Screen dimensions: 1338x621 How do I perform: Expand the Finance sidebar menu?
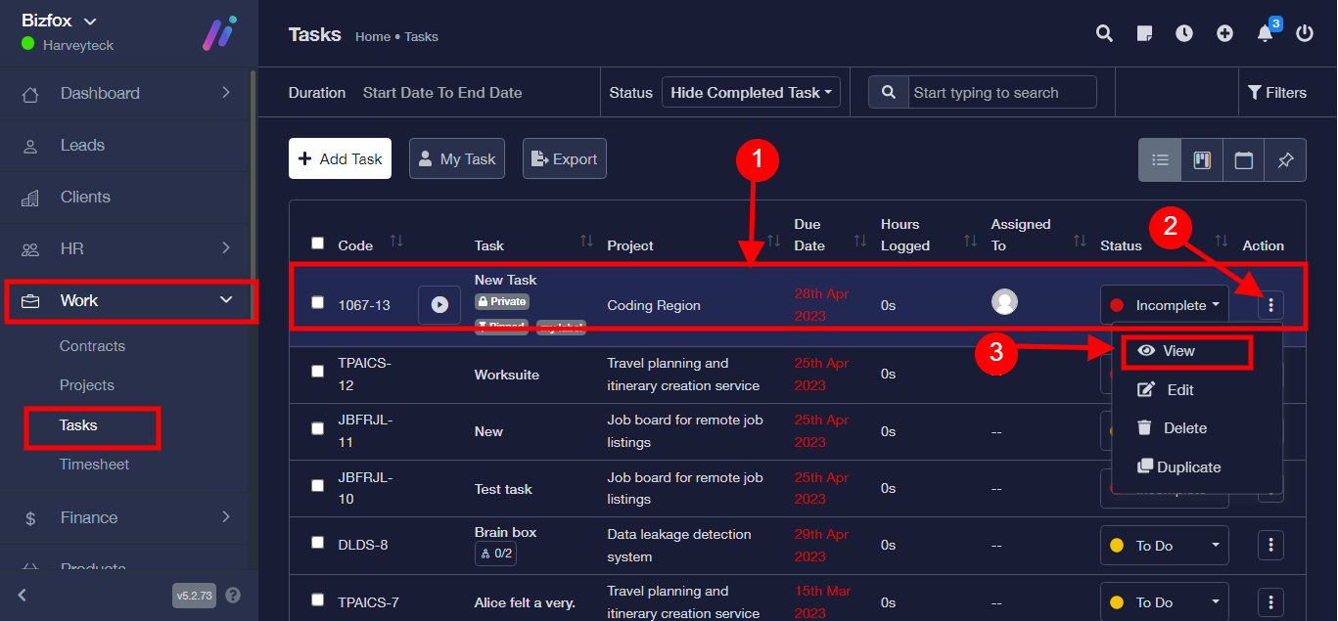tap(127, 517)
